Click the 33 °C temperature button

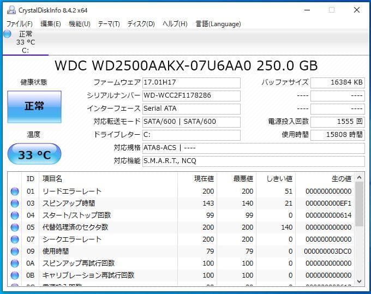click(x=34, y=154)
